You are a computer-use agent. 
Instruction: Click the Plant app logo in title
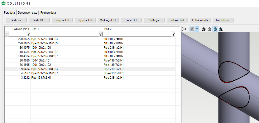[x=3, y=3]
